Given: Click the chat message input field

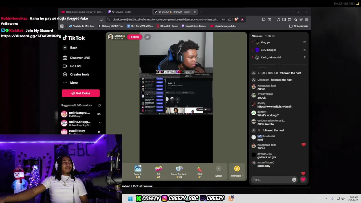Looking at the screenshot, I should [x=271, y=180].
